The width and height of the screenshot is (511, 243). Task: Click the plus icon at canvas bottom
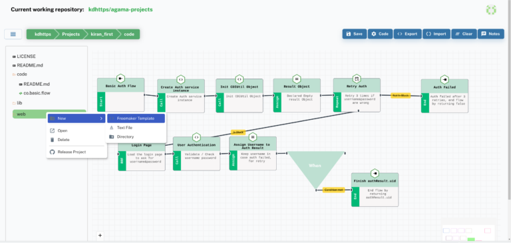(100, 235)
